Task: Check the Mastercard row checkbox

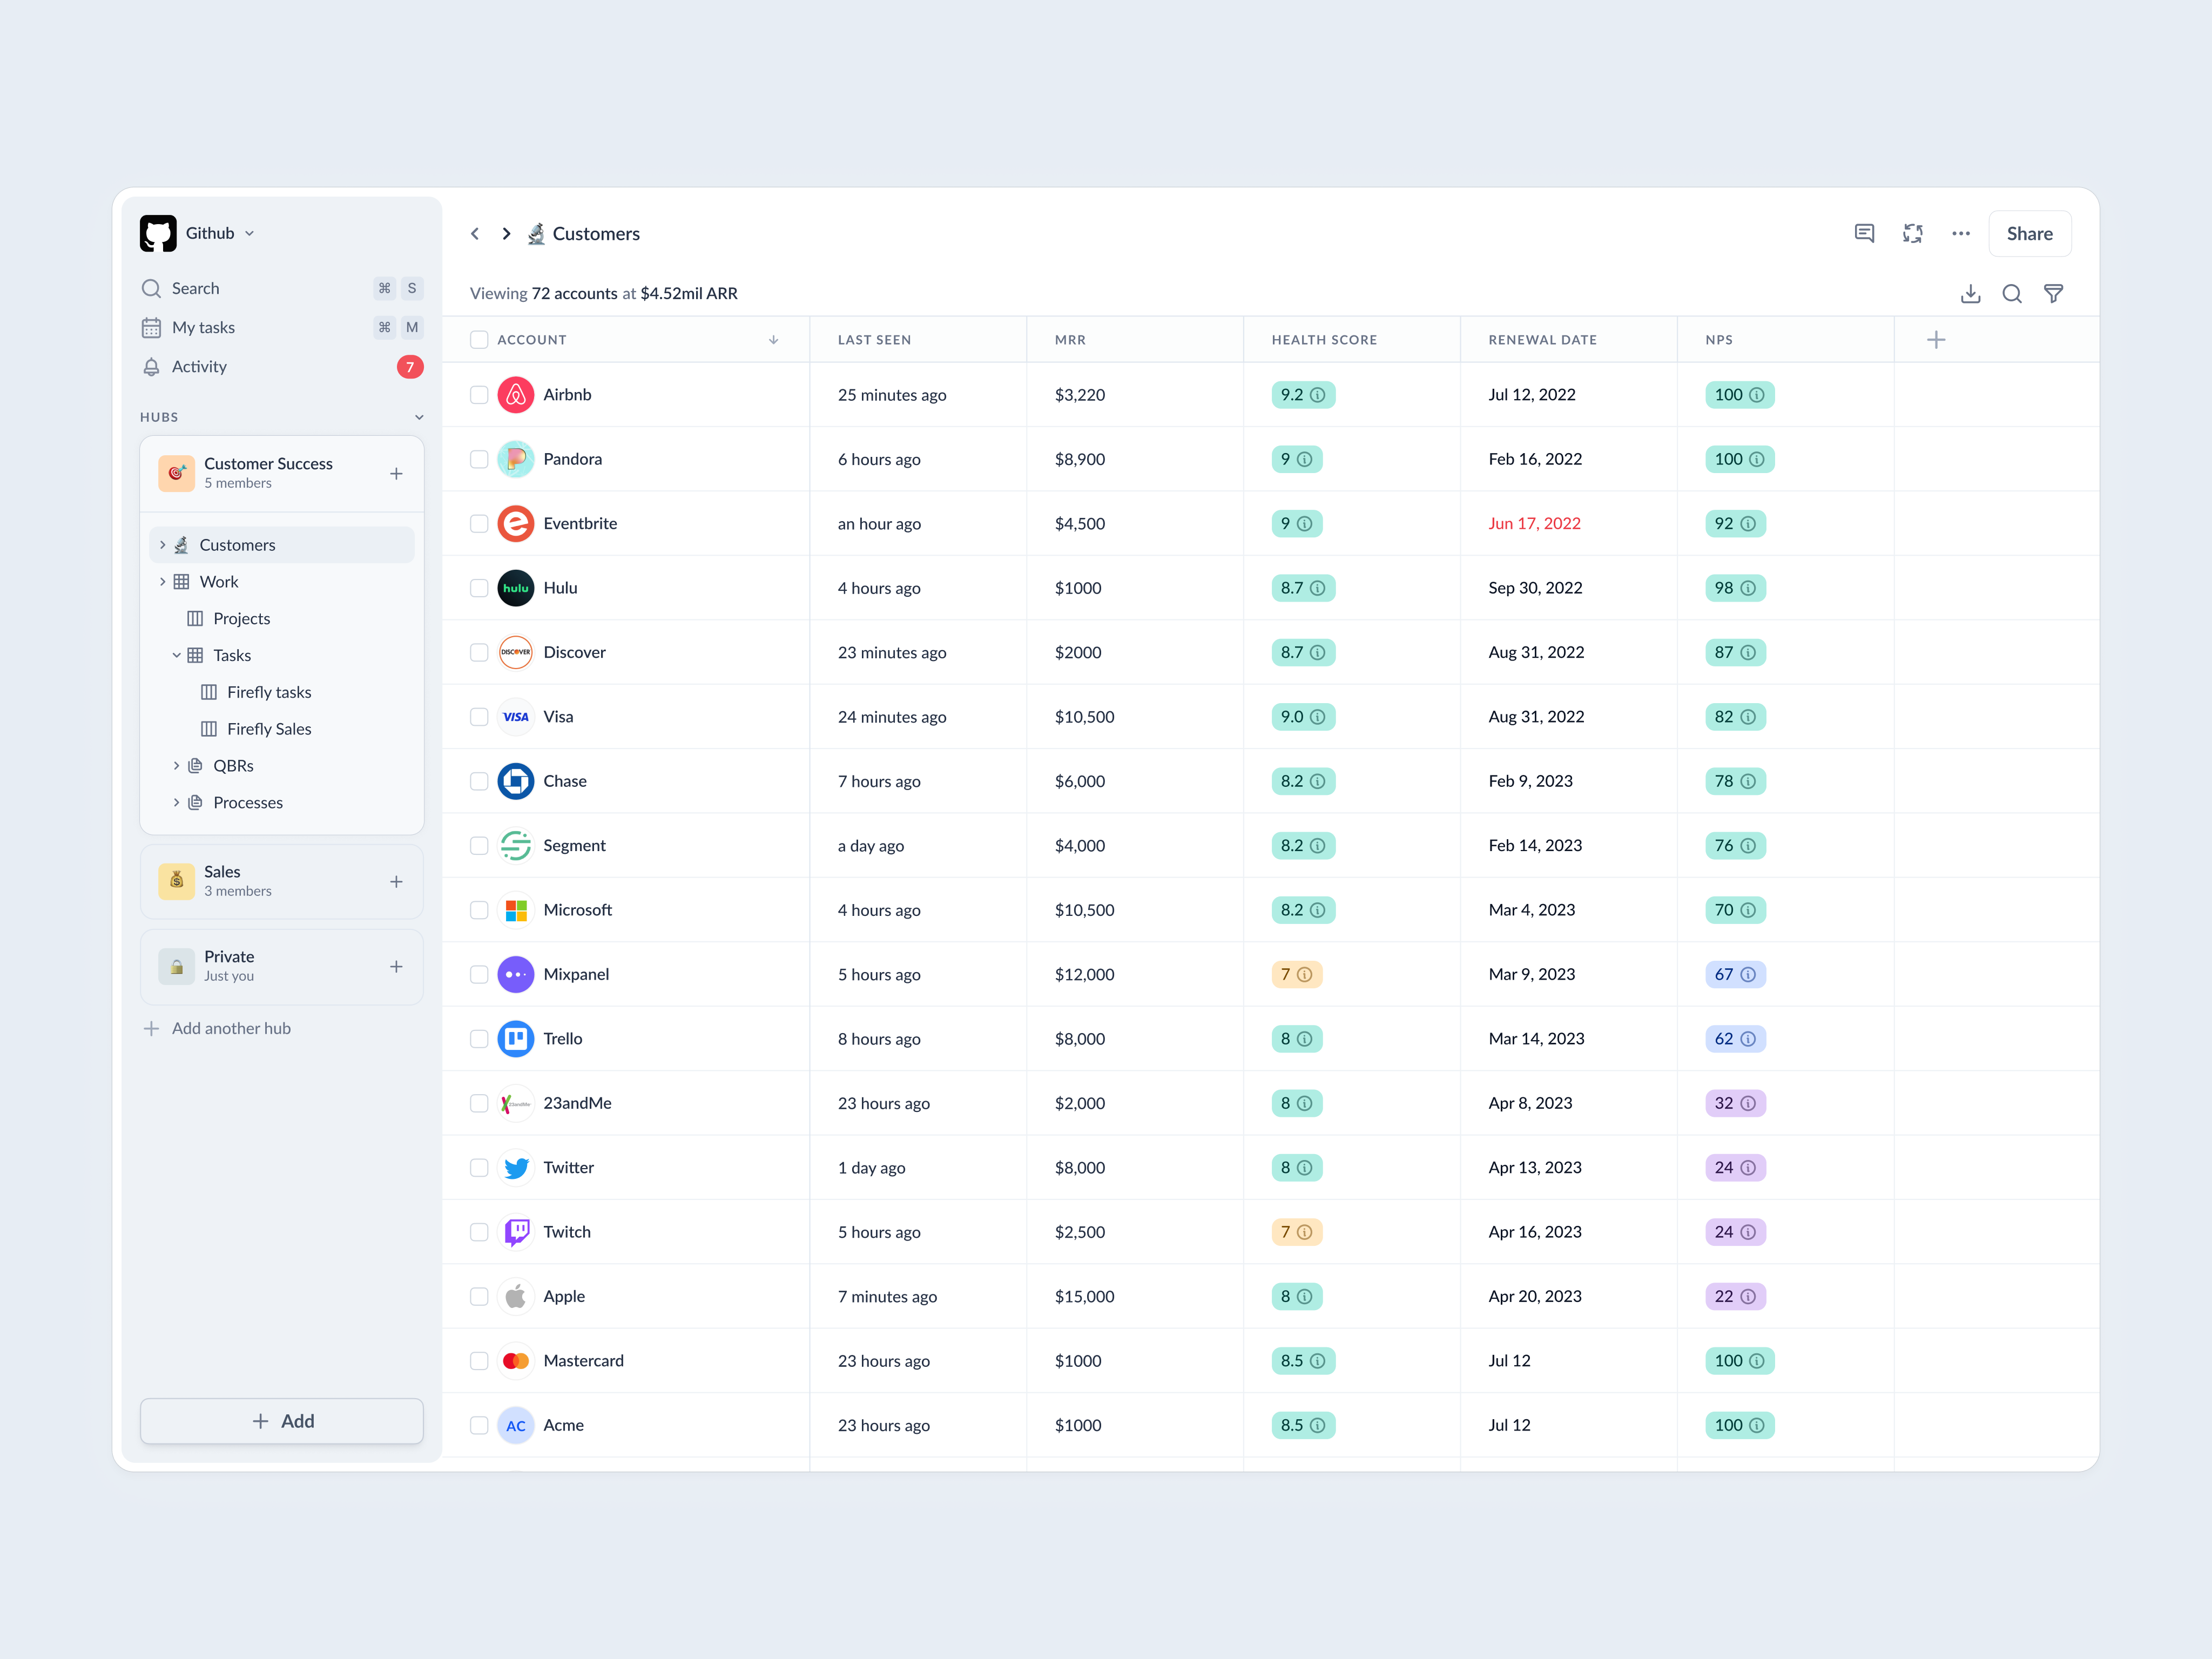Action: (x=479, y=1361)
